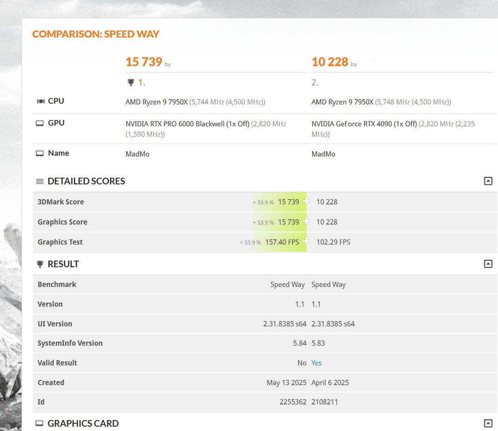The image size is (498, 431).
Task: Click the Id 2255362 value
Action: (293, 402)
